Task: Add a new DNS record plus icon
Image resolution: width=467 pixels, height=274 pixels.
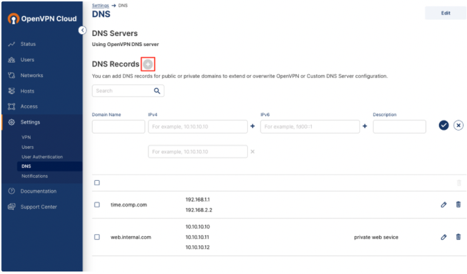Action: [x=148, y=64]
